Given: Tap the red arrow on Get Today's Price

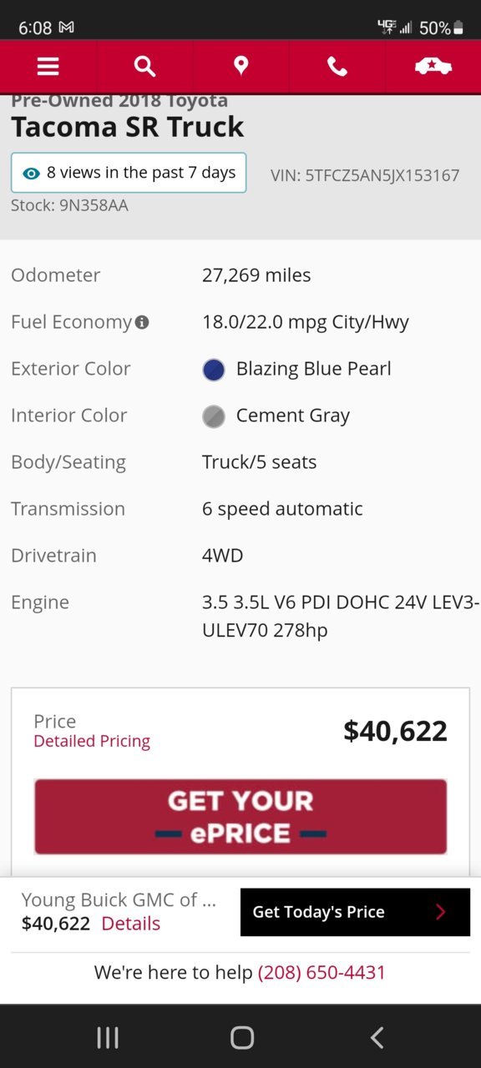Looking at the screenshot, I should click(x=441, y=912).
